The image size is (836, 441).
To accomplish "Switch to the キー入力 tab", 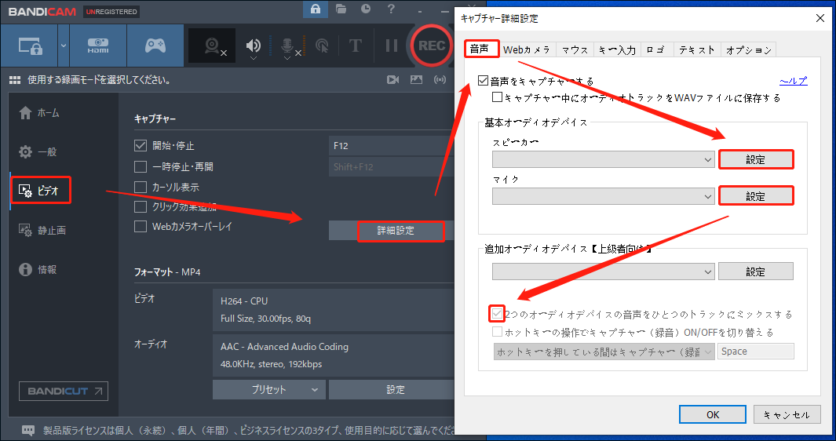I will coord(617,50).
